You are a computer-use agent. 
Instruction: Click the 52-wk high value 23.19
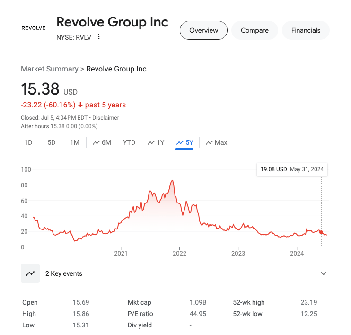point(309,302)
